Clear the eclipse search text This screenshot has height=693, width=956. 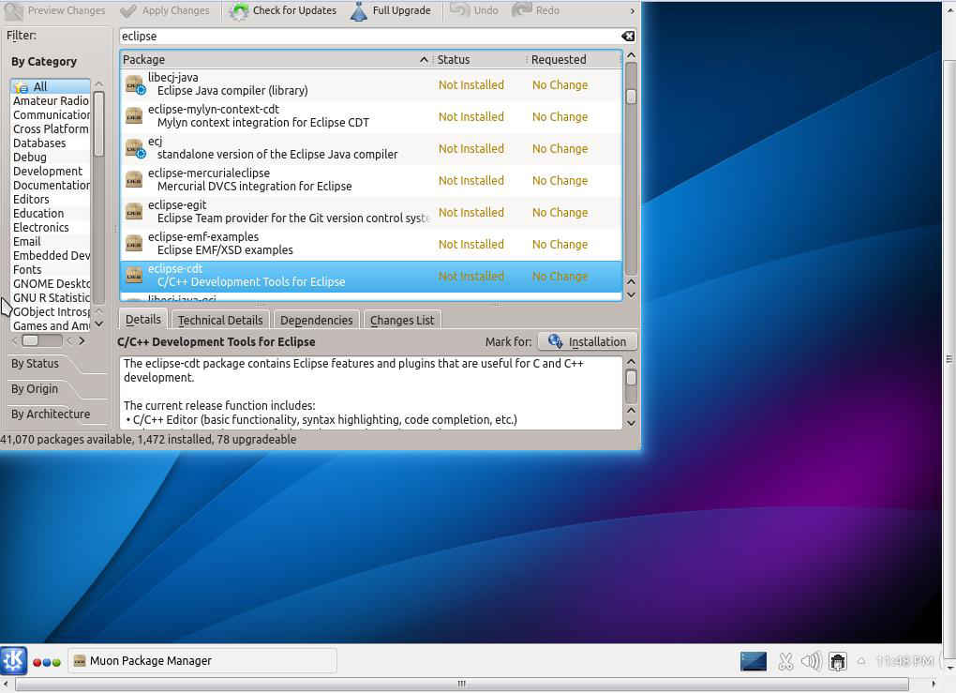click(x=627, y=37)
